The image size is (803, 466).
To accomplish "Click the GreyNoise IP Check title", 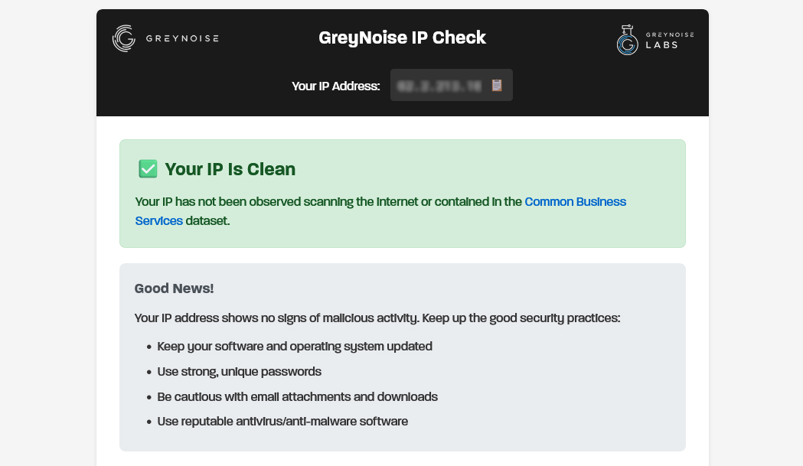I will (402, 37).
